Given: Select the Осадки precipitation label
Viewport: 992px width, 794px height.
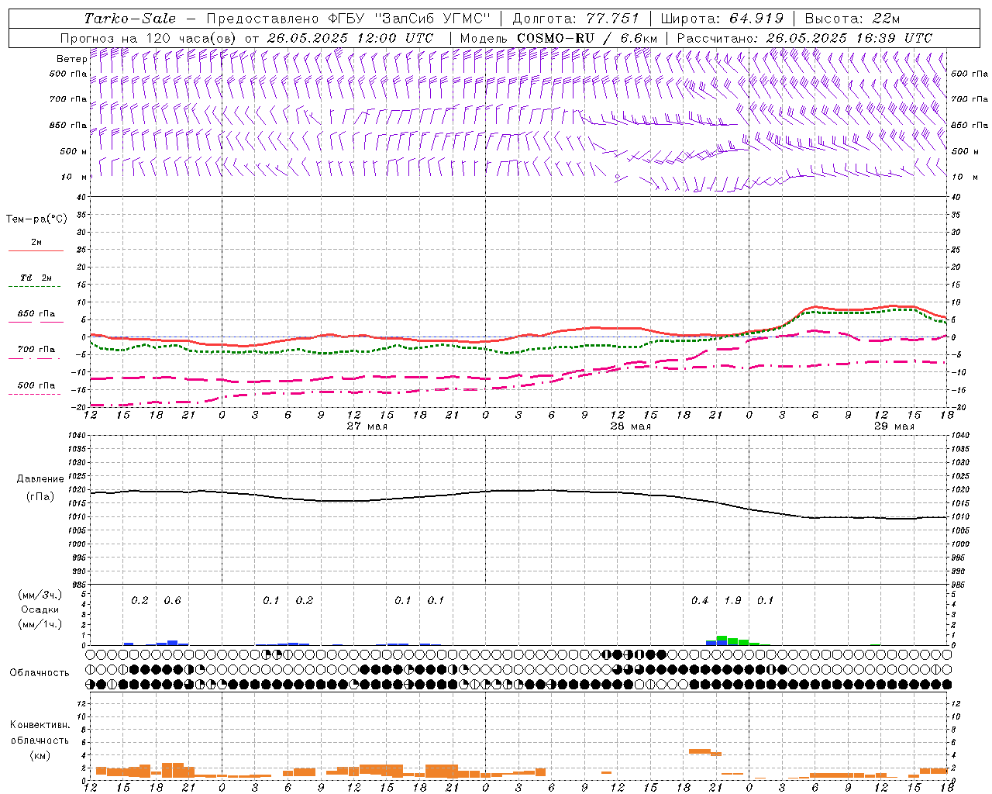Looking at the screenshot, I should coord(40,609).
